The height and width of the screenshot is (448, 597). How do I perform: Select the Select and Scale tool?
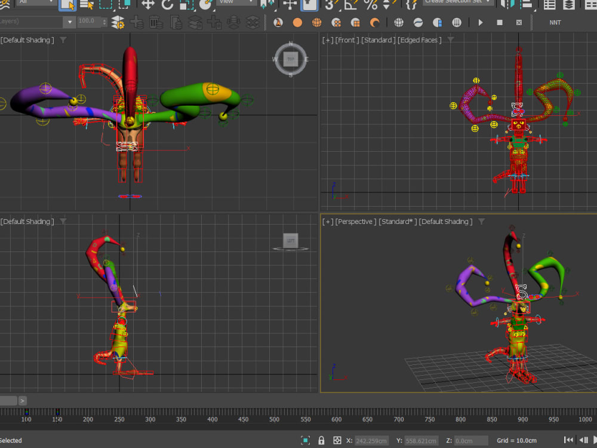tap(185, 5)
